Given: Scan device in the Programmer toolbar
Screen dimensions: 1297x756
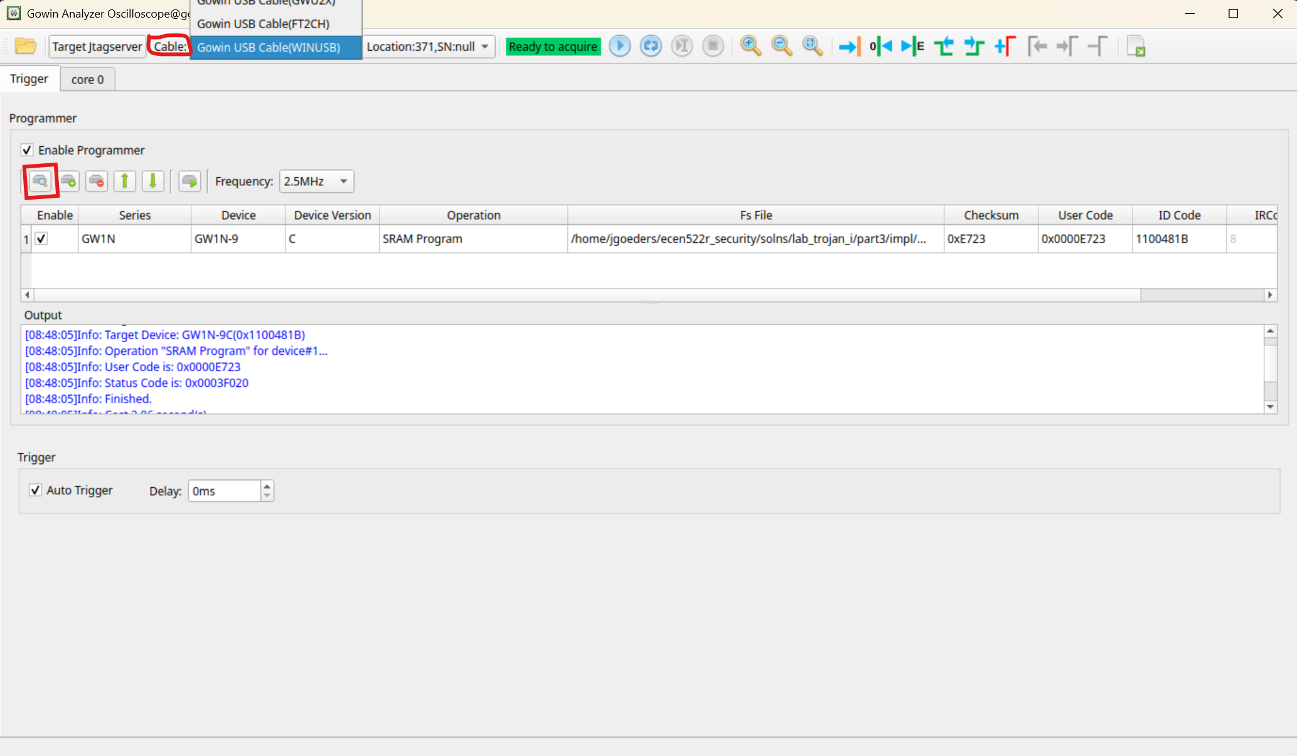Looking at the screenshot, I should [40, 181].
